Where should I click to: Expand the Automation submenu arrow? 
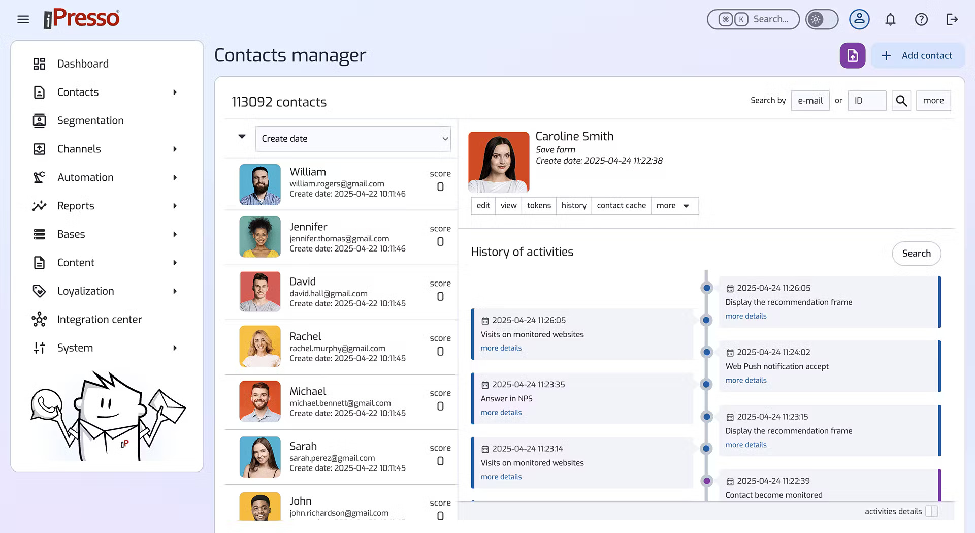pos(175,177)
